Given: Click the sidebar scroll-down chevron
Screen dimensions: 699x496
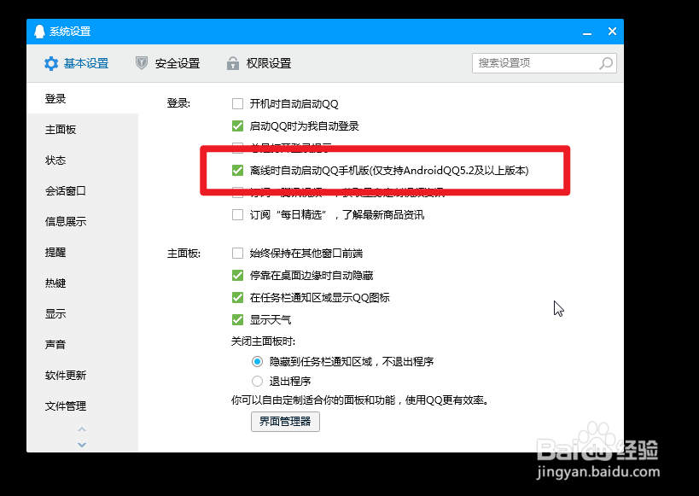Looking at the screenshot, I should pos(82,445).
